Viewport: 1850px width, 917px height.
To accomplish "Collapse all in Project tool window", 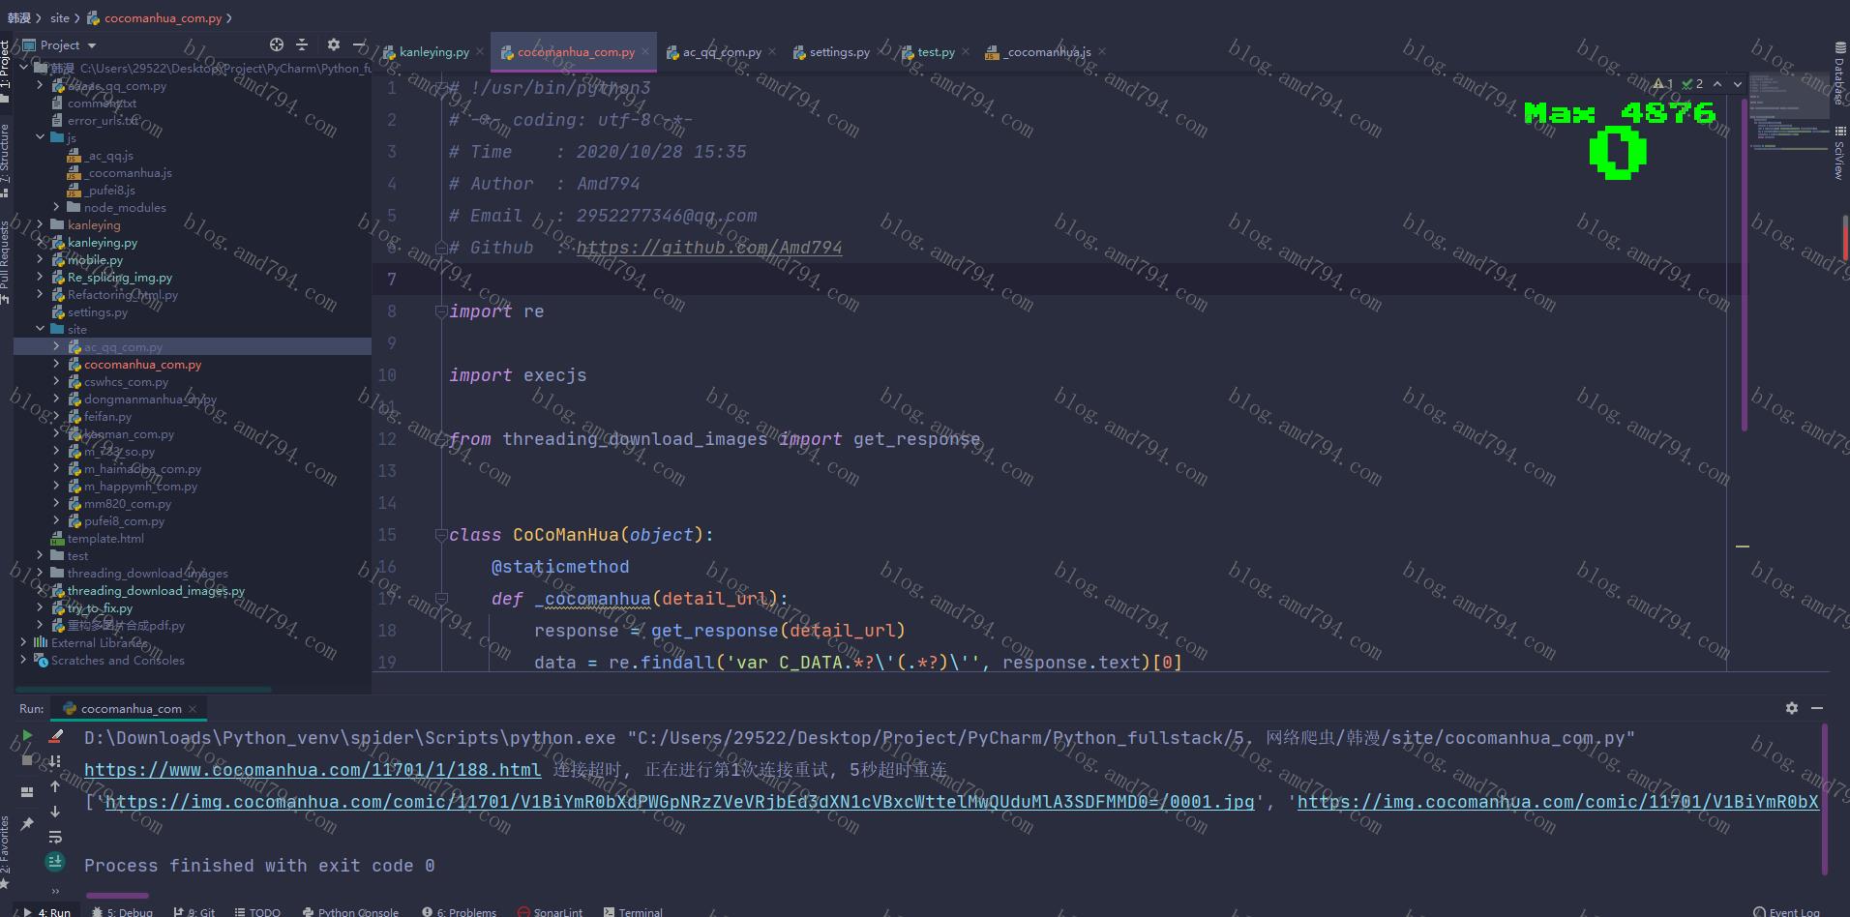I will [302, 44].
